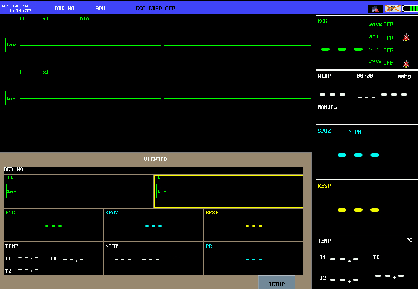Open the lead II selector on top waveform
Viewport: 418px width, 289px height.
point(22,19)
